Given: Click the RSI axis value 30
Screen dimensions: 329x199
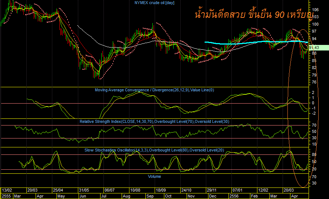Looking at the screenshot, I should tap(314, 138).
